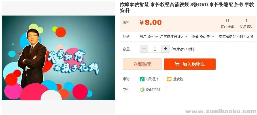Click the ¥8.00 price
This screenshot has width=257, height=115.
151,23
